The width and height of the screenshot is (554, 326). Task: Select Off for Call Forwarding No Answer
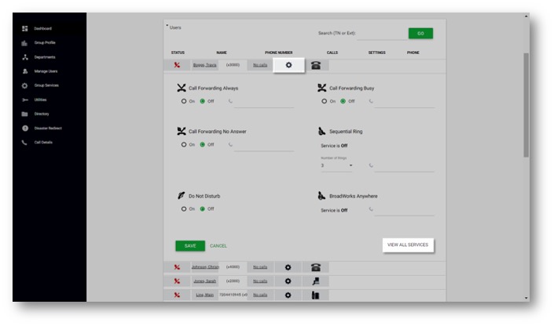coord(203,144)
